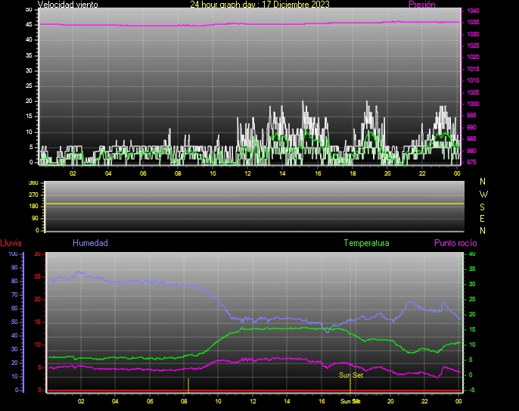
Task: Click the 'Sun Set' label inside the lower chart
Action: pos(351,375)
